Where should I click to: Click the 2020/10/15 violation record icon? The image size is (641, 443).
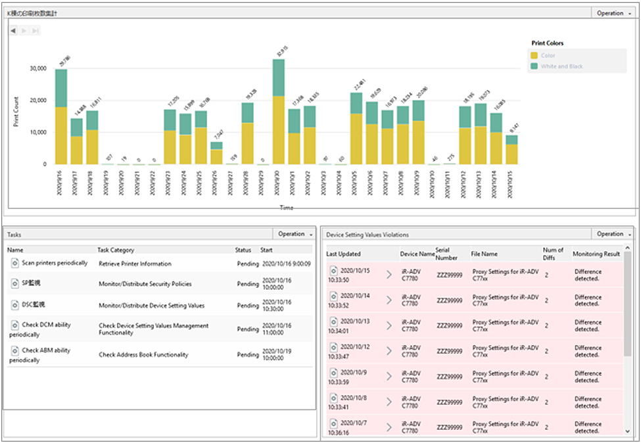tap(333, 271)
